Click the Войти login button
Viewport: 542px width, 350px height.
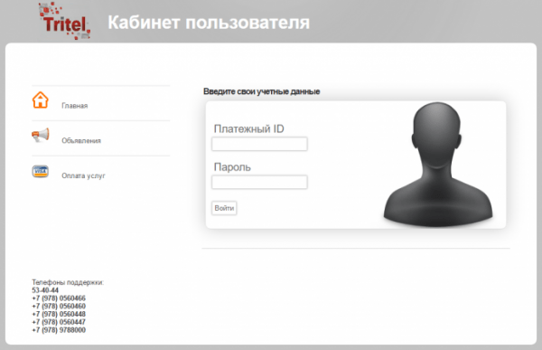click(x=224, y=208)
